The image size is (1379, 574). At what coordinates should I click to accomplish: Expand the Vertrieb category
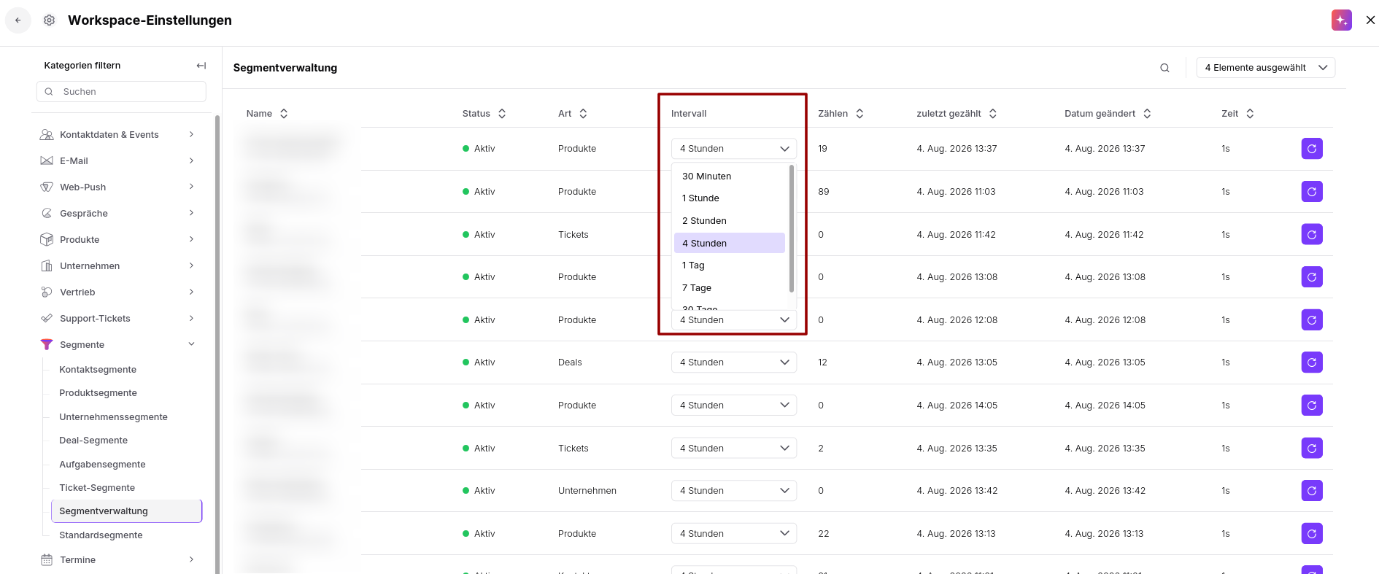(191, 292)
